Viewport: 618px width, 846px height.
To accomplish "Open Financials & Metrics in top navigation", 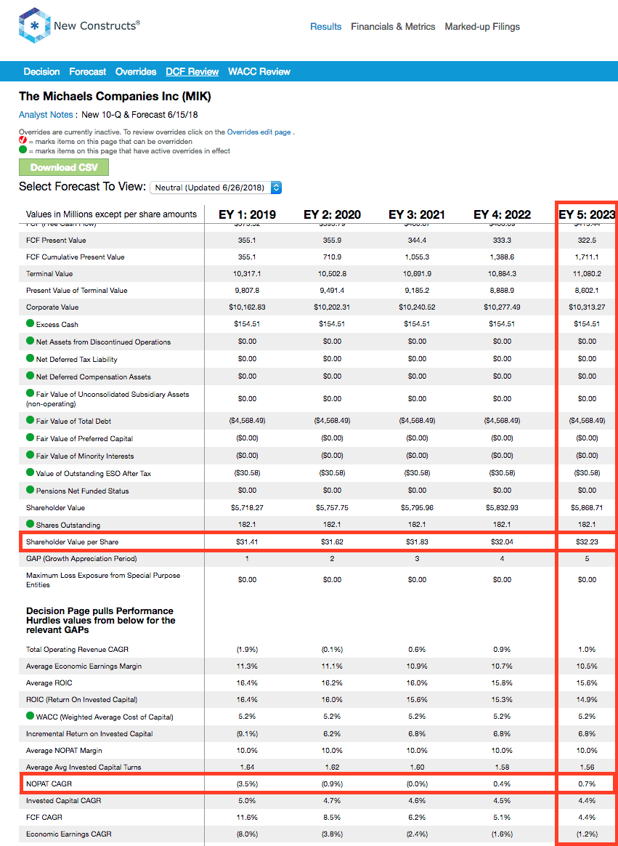I will pyautogui.click(x=393, y=26).
